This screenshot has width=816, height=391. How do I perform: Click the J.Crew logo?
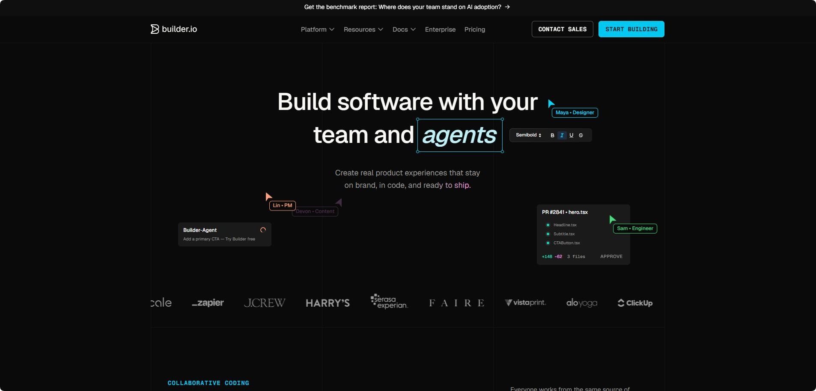(265, 303)
